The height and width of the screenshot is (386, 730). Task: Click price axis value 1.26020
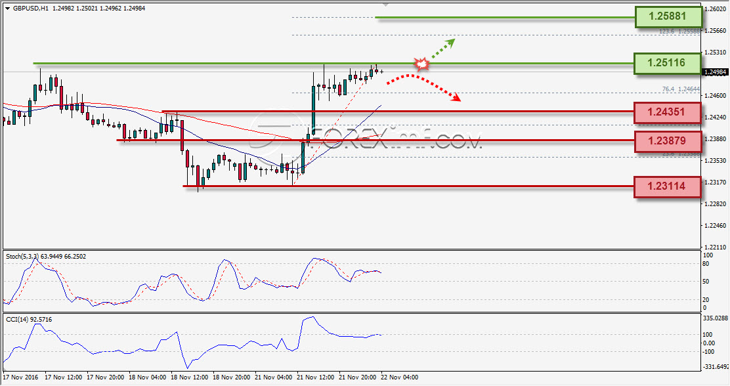[x=716, y=9]
